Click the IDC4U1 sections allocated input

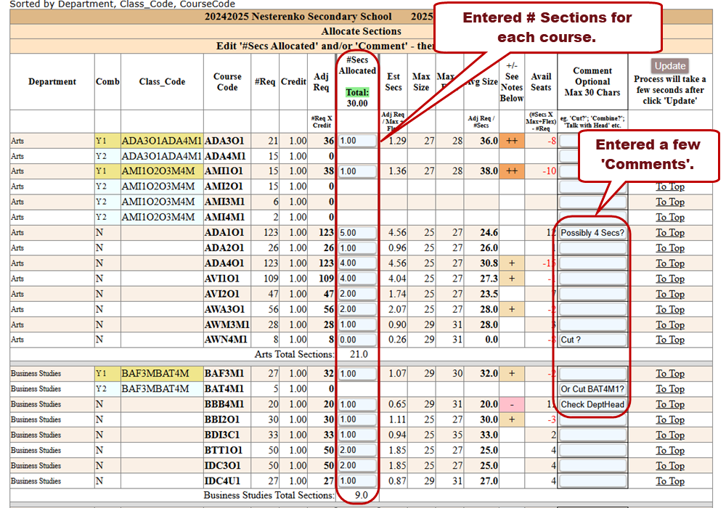pyautogui.click(x=357, y=481)
